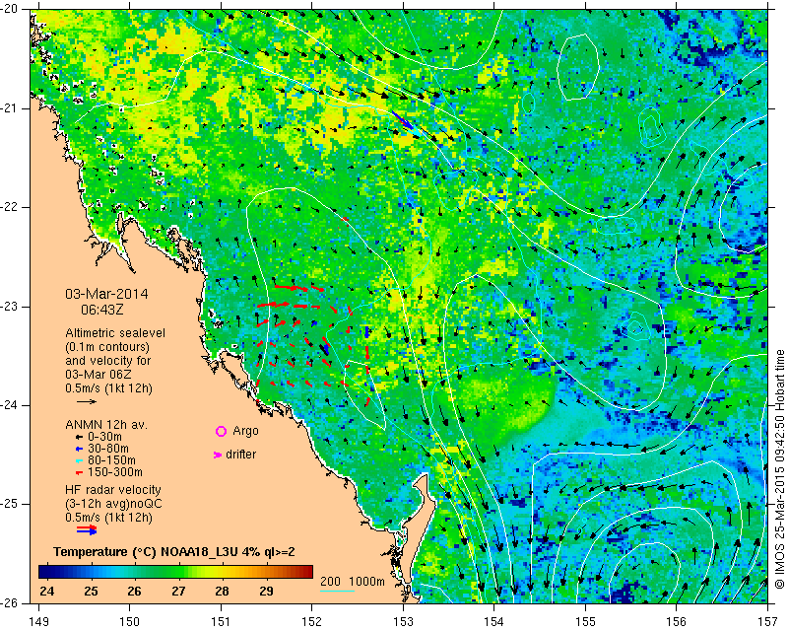Click the time text "06:43Z"
788x631 pixels.
pos(102,310)
